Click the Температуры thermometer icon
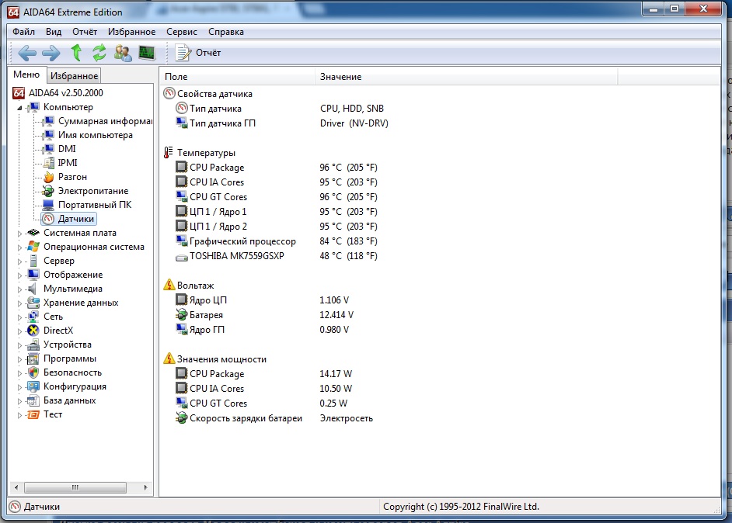The height and width of the screenshot is (523, 732). (169, 152)
